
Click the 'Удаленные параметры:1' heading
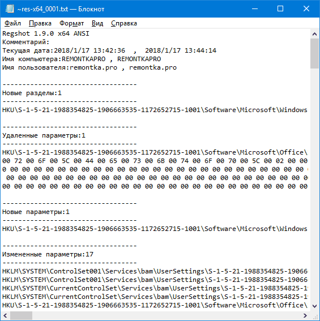pos(44,135)
